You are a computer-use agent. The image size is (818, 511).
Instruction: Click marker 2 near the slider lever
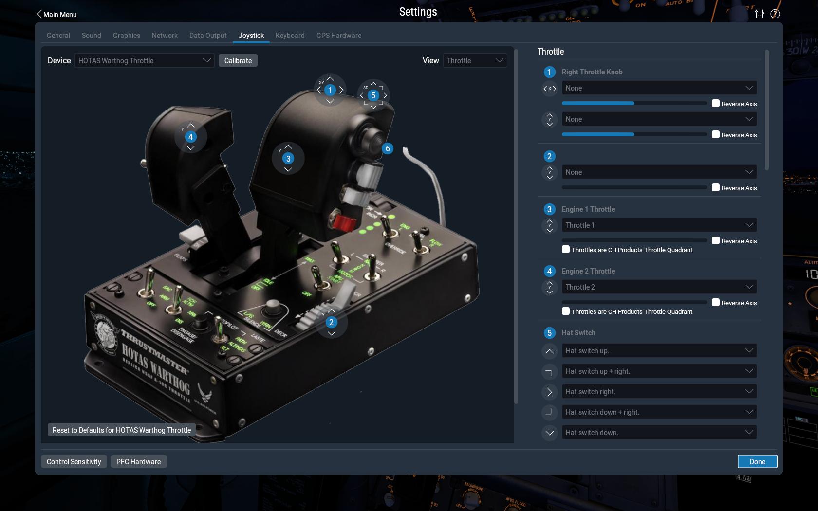(331, 322)
